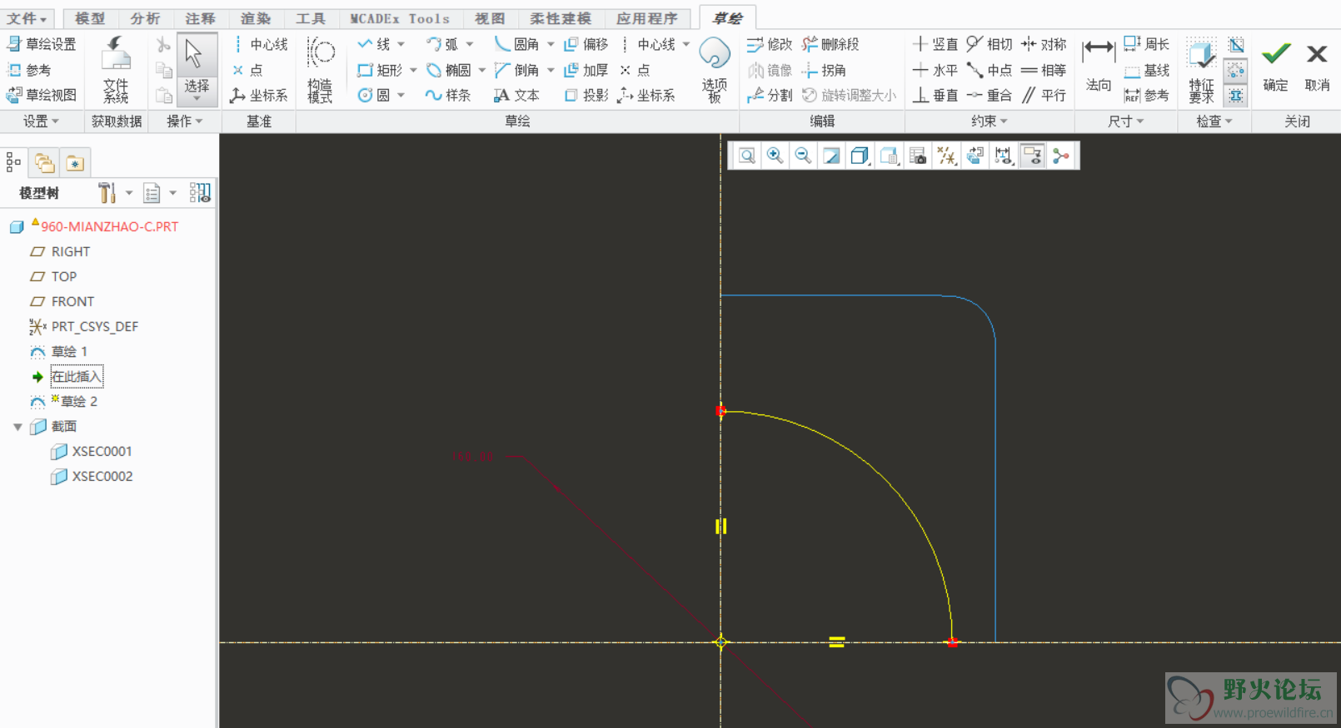
Task: Toggle 构造模式 construction mode
Action: coord(320,71)
